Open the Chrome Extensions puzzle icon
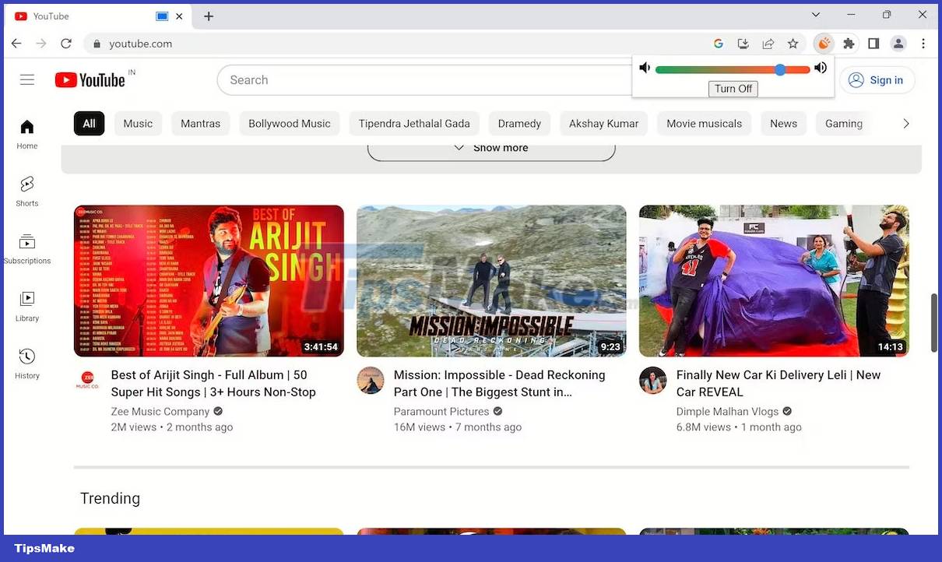 tap(849, 44)
